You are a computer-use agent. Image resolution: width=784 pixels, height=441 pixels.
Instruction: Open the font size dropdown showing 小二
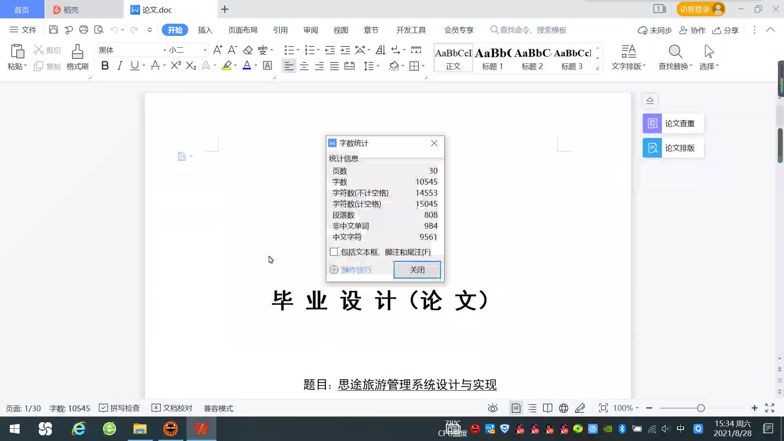click(205, 50)
